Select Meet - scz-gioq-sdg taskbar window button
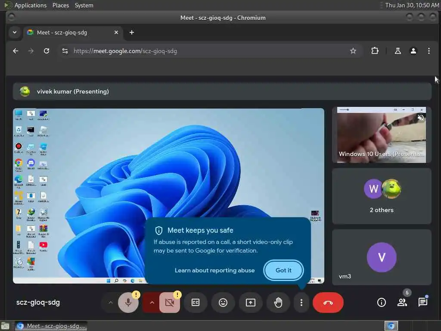The width and height of the screenshot is (441, 331). [51, 326]
